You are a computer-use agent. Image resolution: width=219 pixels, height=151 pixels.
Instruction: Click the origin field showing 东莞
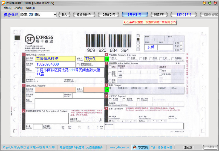pyautogui.click(x=151, y=47)
